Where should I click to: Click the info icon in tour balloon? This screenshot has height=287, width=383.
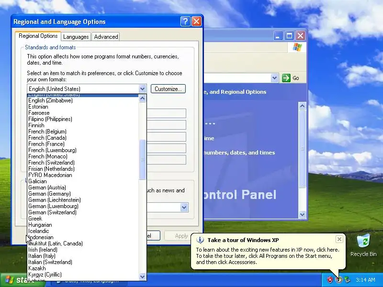pyautogui.click(x=200, y=240)
